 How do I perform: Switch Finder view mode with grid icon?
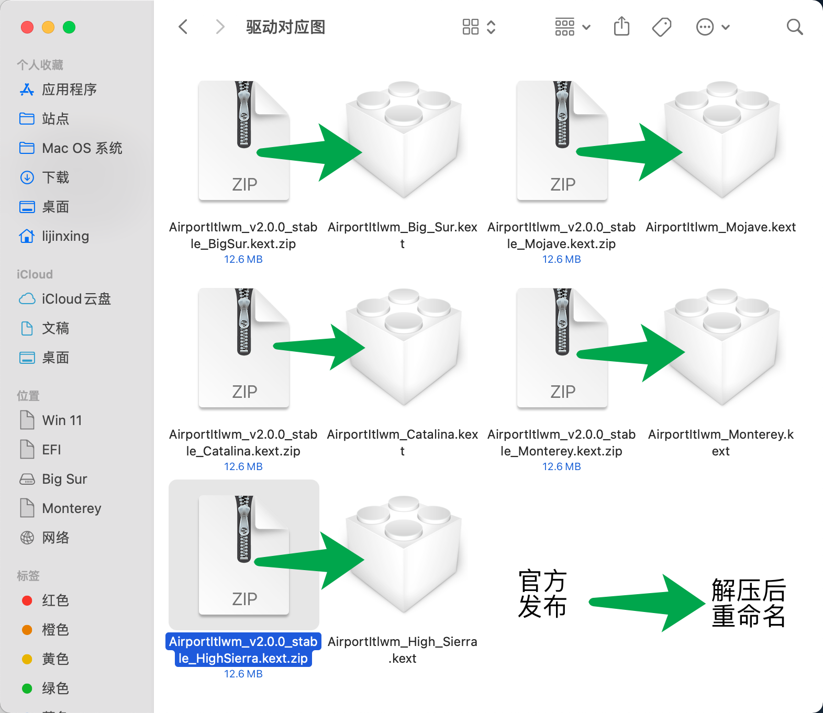click(x=479, y=27)
